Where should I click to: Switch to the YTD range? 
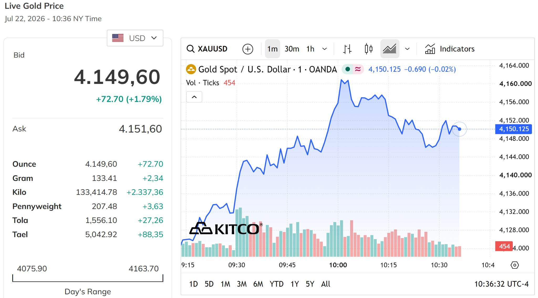click(277, 284)
